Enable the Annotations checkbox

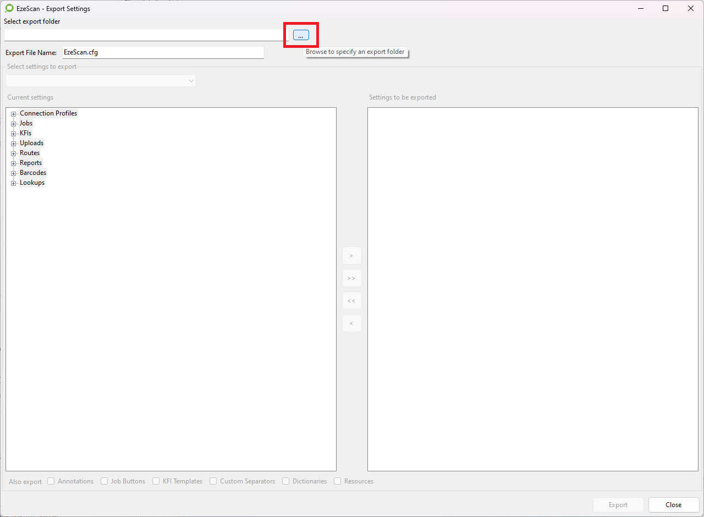point(51,481)
